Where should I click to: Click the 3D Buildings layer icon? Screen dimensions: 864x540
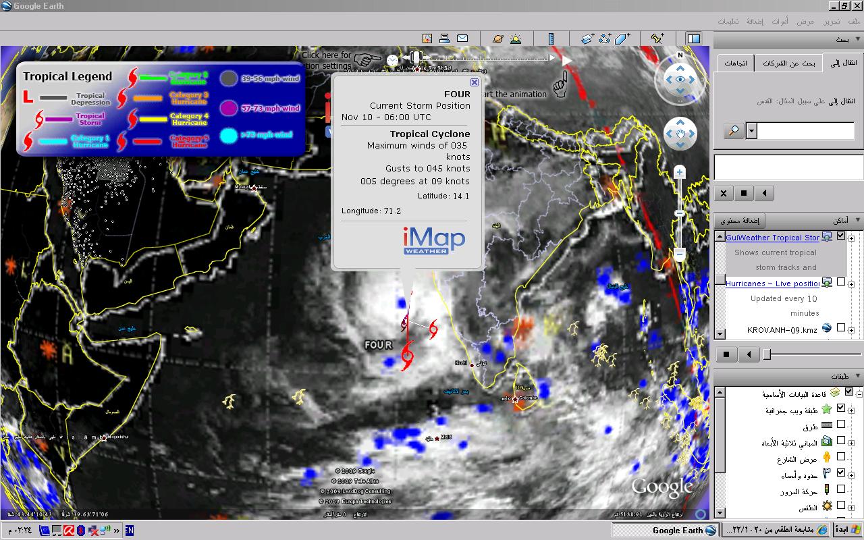pyautogui.click(x=827, y=441)
